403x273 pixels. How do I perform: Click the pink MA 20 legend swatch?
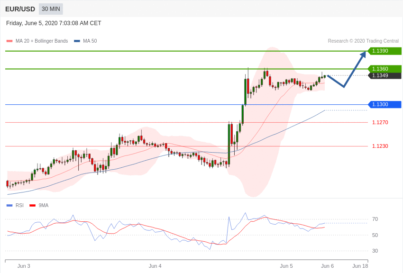9,41
